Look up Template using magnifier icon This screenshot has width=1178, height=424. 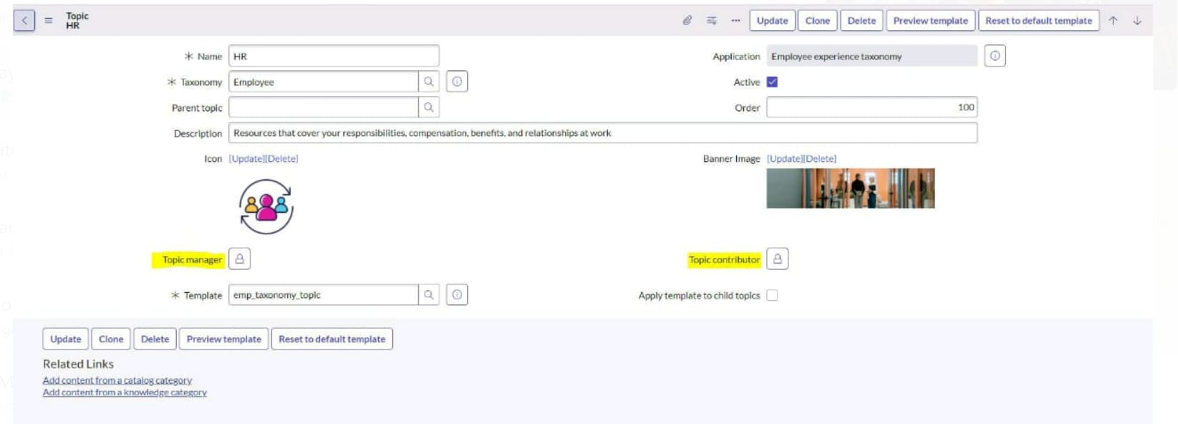pos(429,295)
